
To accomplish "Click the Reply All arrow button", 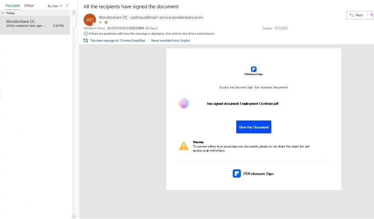I will (371, 15).
